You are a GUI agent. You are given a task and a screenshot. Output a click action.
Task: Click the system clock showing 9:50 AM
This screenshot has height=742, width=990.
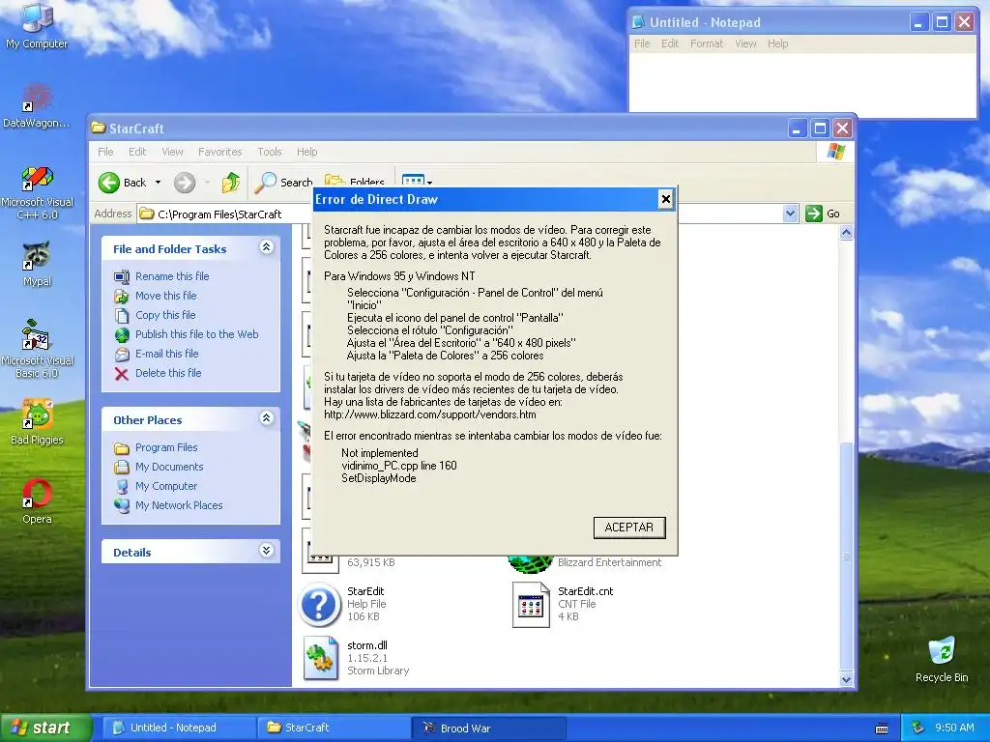pos(954,728)
